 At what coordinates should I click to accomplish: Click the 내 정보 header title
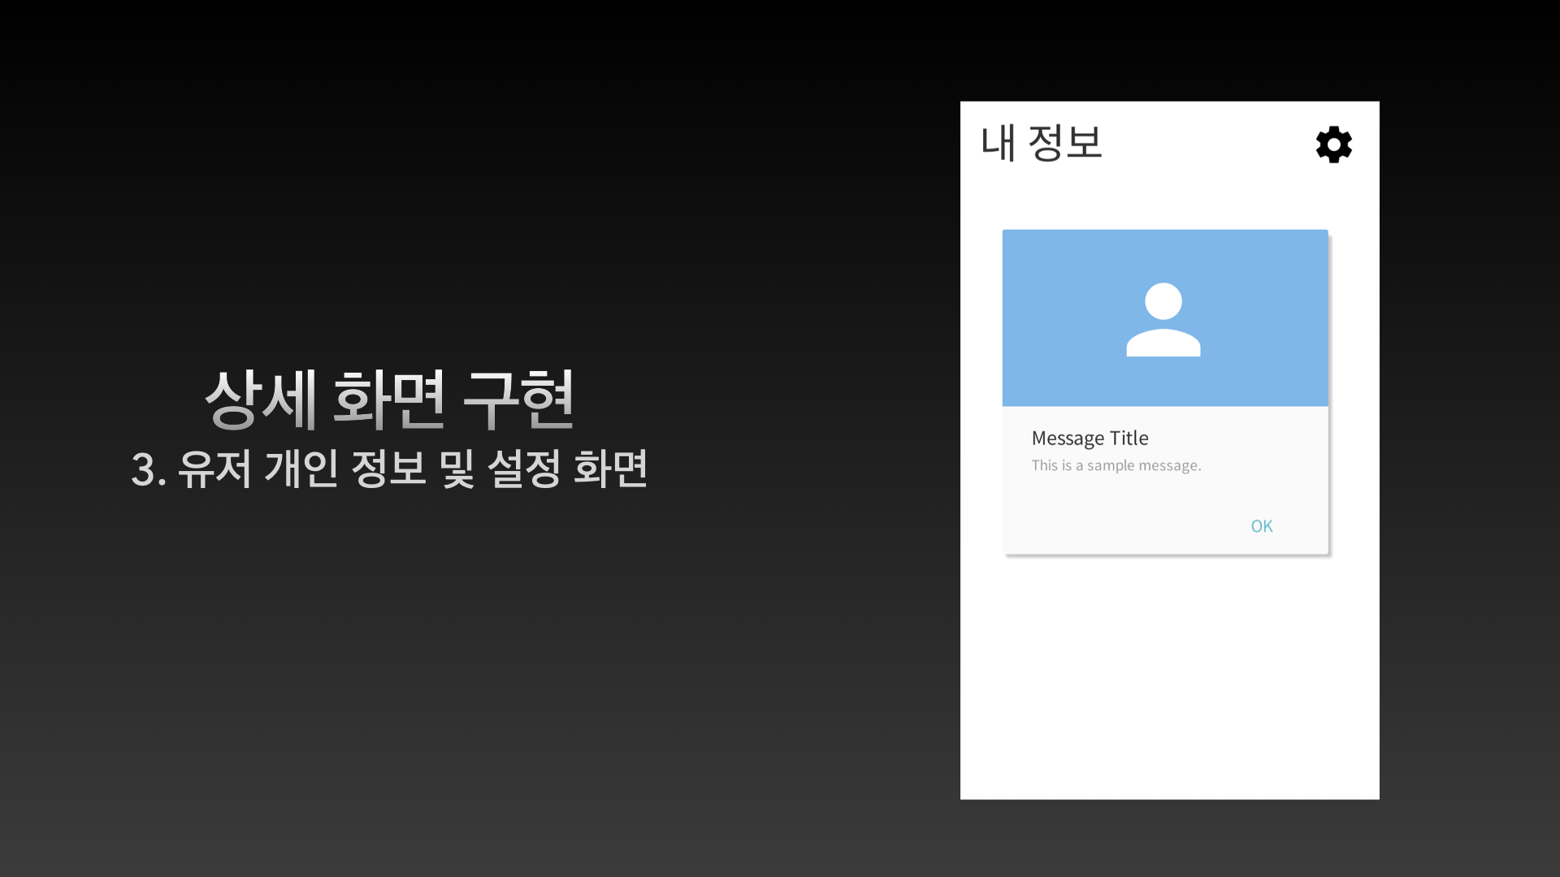click(1041, 143)
